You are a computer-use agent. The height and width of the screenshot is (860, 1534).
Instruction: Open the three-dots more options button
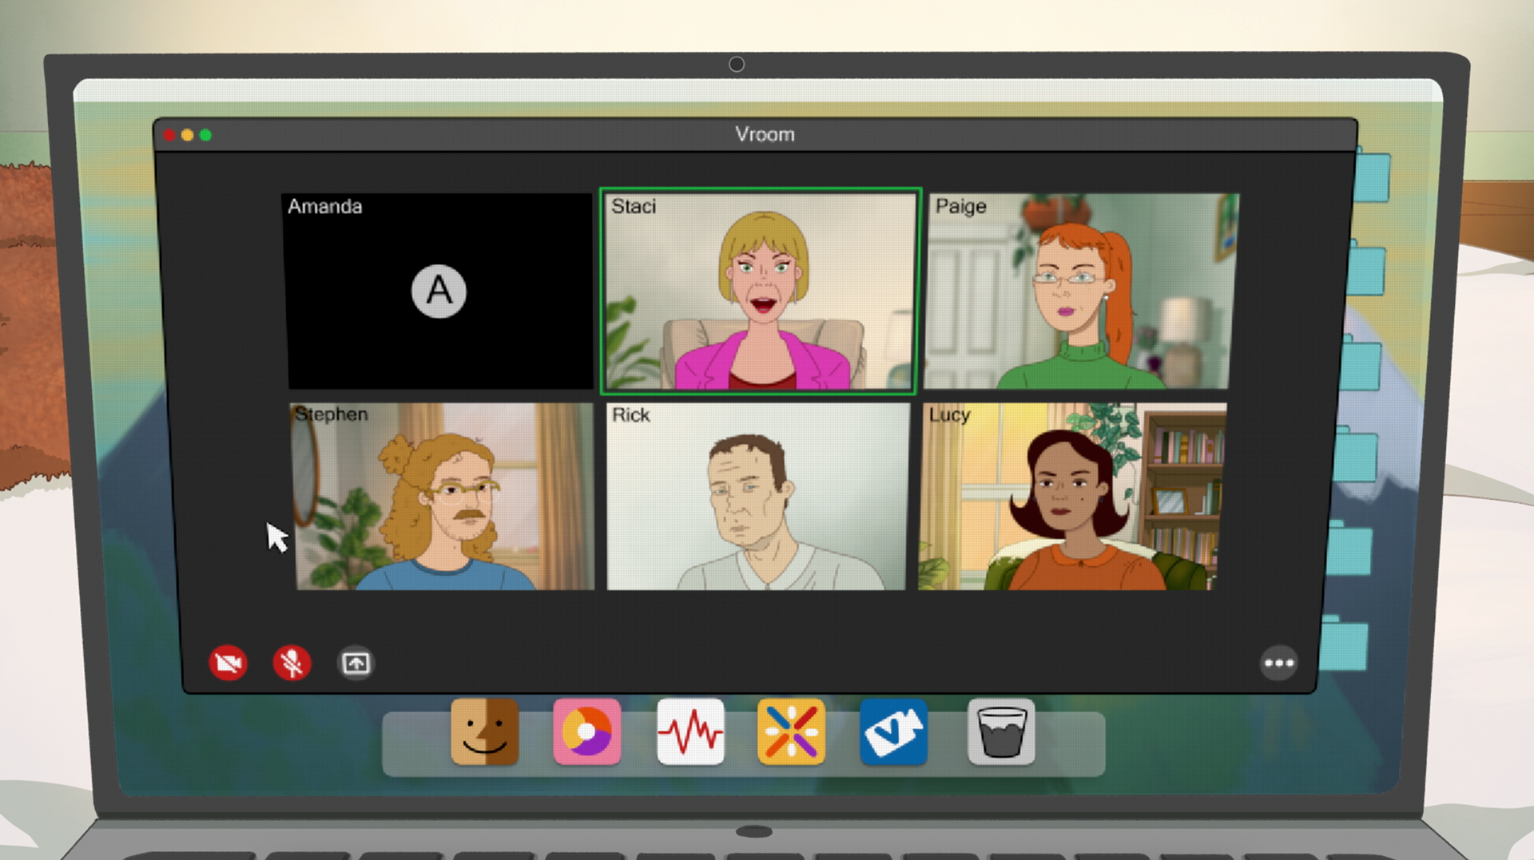[x=1278, y=663]
